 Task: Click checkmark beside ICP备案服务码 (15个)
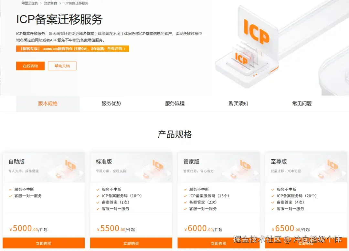[185, 196]
